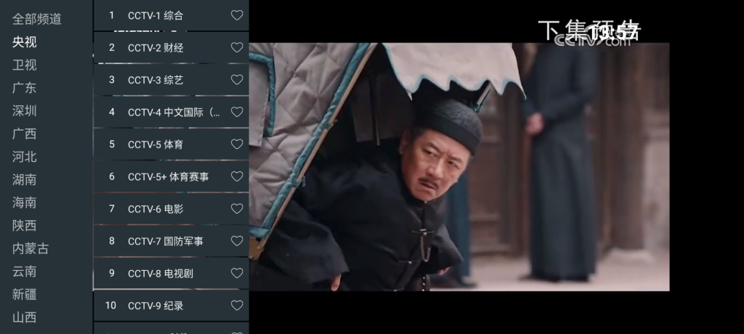This screenshot has width=744, height=334.
Task: Toggle heart for CCTV-7 国防军事
Action: click(x=237, y=241)
